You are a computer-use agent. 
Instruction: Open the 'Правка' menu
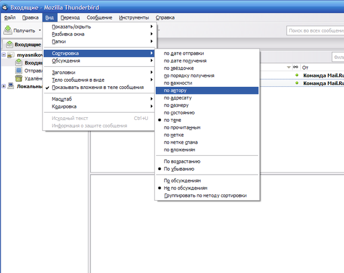[x=30, y=18]
